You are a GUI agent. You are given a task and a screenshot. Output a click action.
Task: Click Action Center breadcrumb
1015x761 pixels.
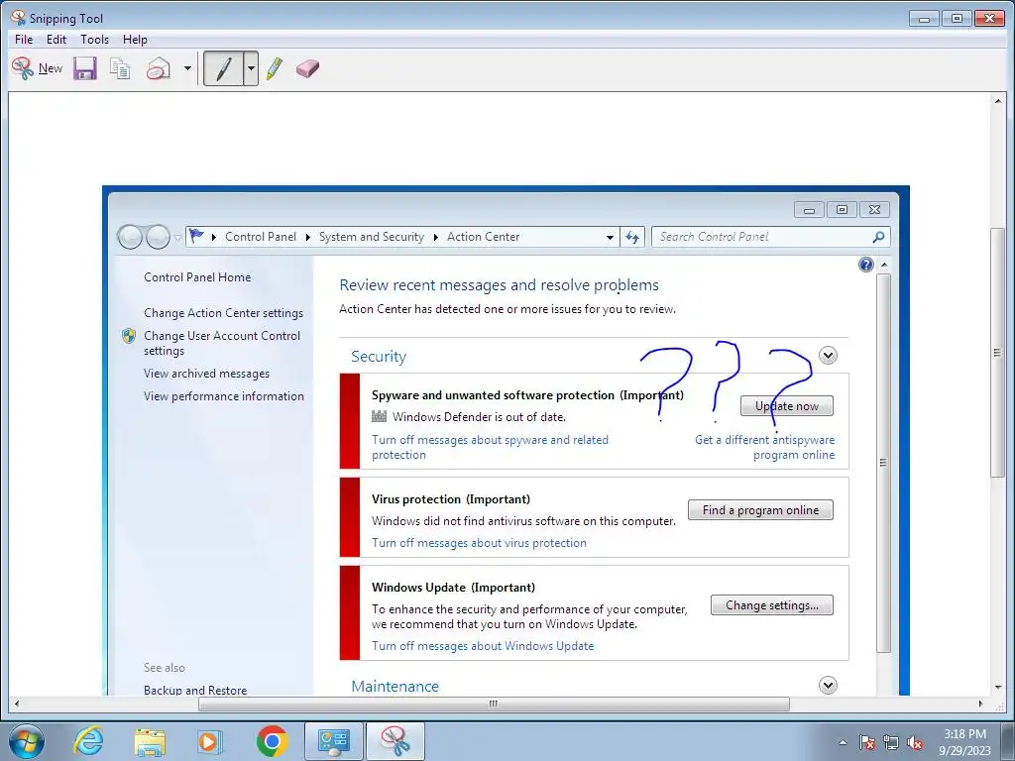point(483,237)
